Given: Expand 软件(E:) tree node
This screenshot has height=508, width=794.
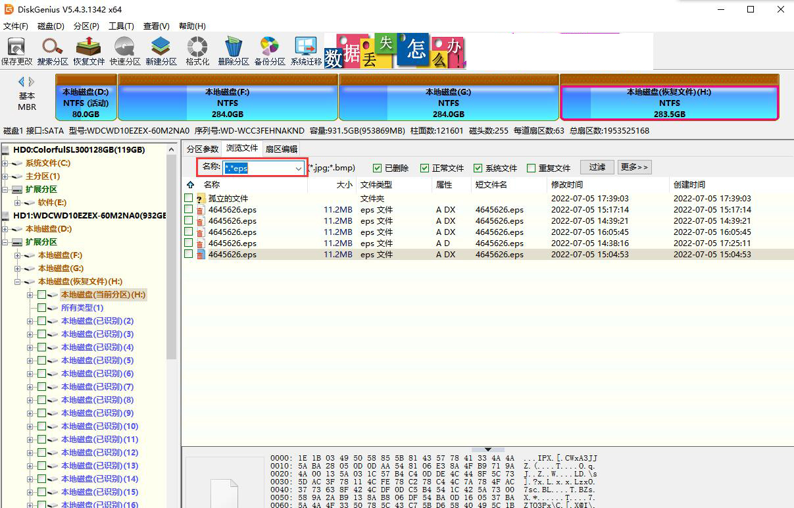Looking at the screenshot, I should click(18, 203).
